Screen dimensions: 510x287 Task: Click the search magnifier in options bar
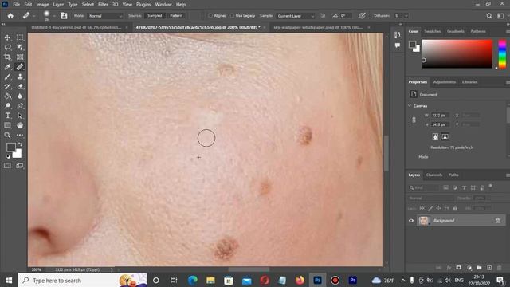point(489,16)
